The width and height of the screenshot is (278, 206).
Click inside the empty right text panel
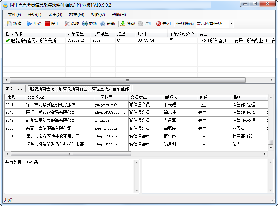tap(205, 176)
